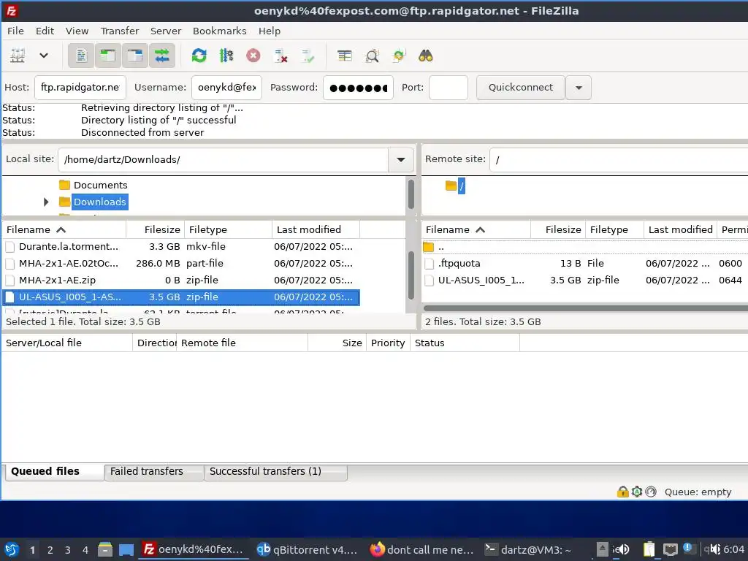The height and width of the screenshot is (561, 748).
Task: Open Quickconnect history dropdown arrow
Action: click(579, 88)
